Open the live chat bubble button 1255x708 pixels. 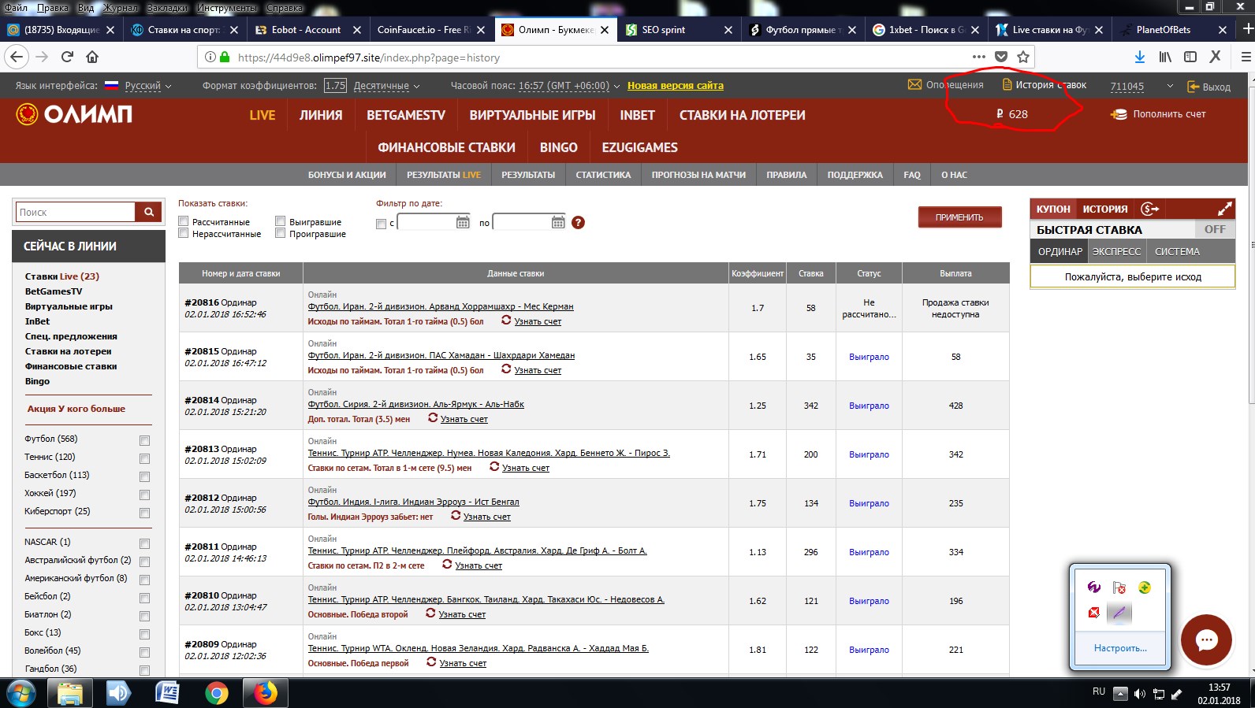point(1206,639)
